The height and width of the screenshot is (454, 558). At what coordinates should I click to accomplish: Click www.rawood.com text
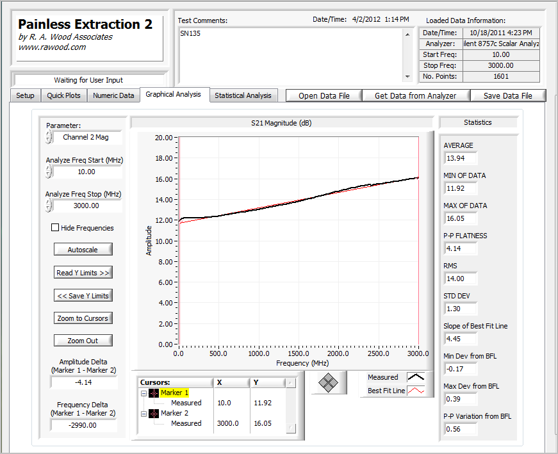[x=53, y=47]
